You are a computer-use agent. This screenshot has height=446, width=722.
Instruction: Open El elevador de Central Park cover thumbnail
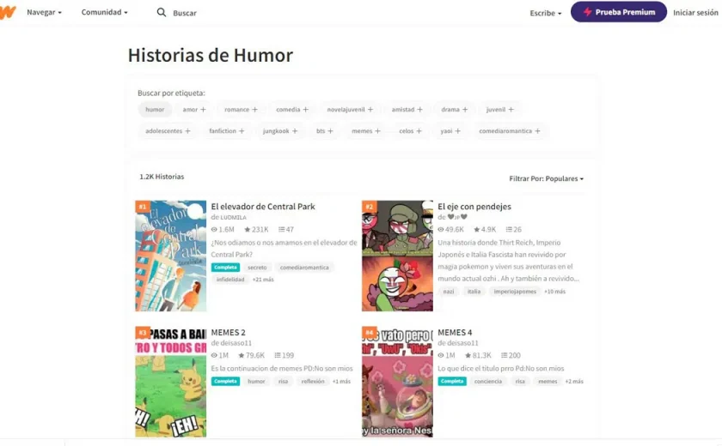pyautogui.click(x=171, y=256)
